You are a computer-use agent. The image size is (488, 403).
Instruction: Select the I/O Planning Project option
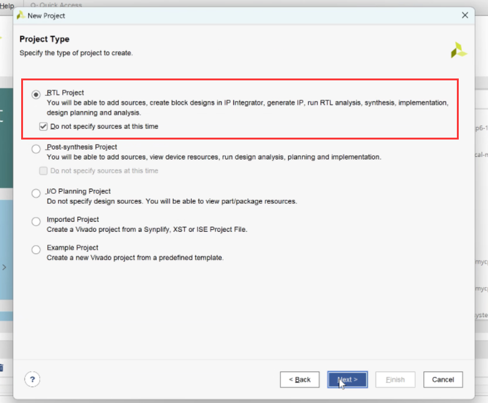[x=36, y=193]
